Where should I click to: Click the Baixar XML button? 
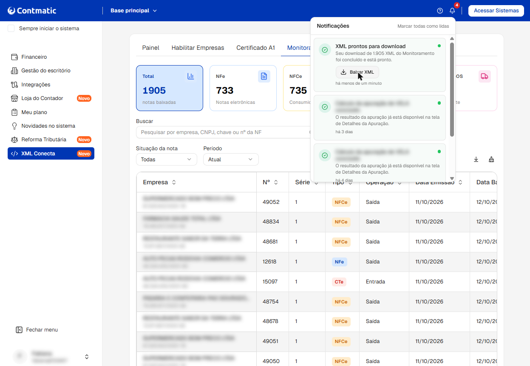[x=357, y=72]
